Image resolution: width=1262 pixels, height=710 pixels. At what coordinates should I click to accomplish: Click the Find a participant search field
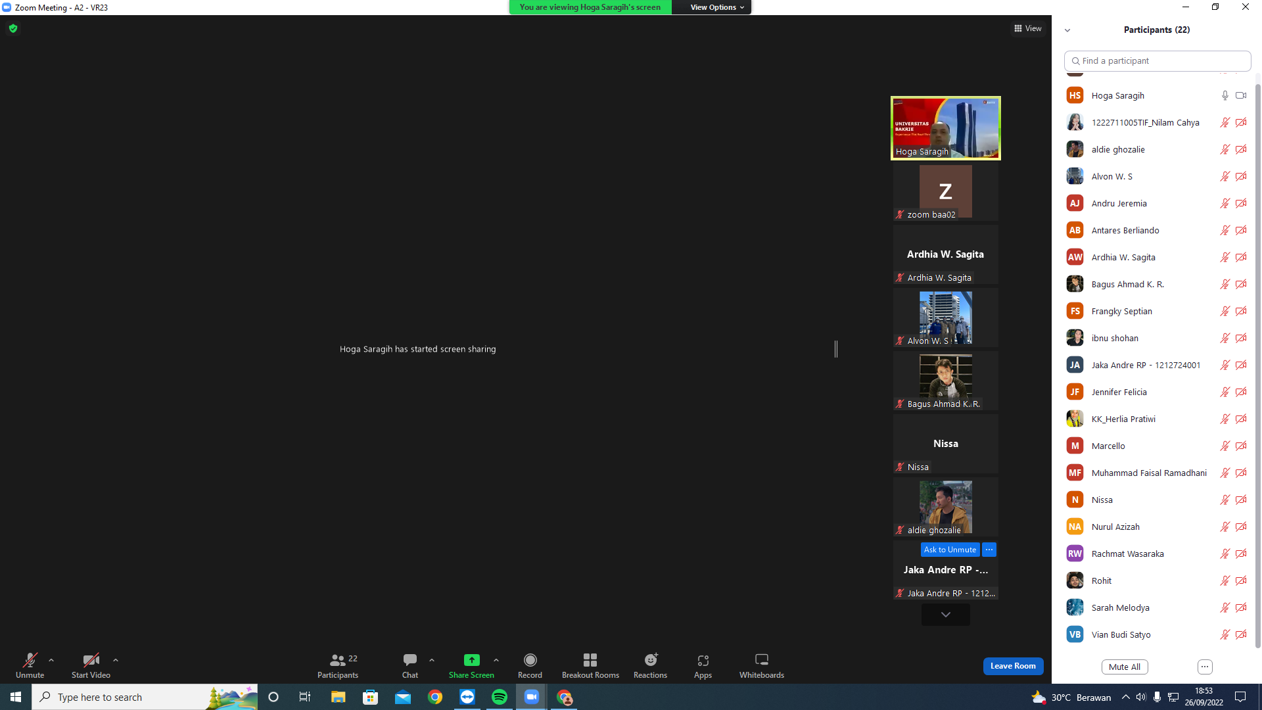(1157, 60)
